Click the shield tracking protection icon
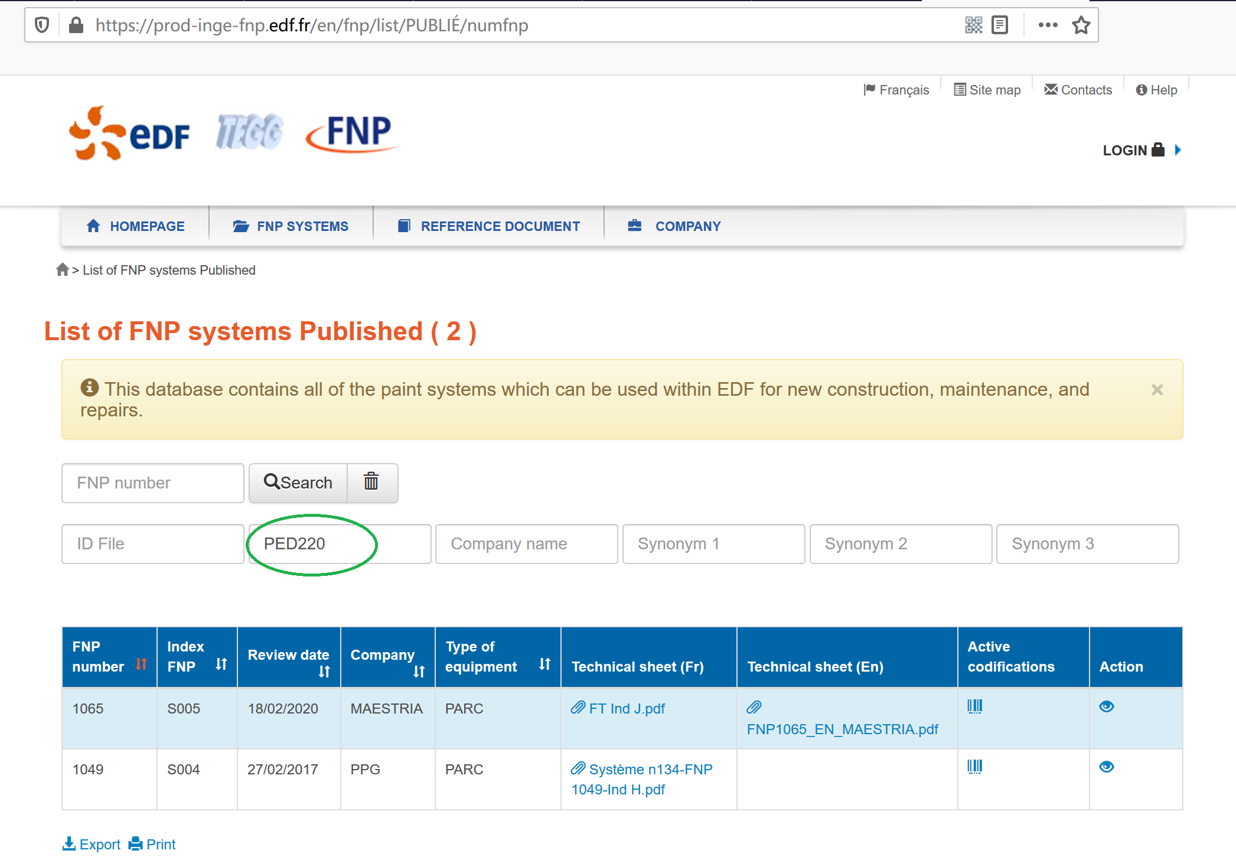This screenshot has height=860, width=1236. (x=42, y=25)
